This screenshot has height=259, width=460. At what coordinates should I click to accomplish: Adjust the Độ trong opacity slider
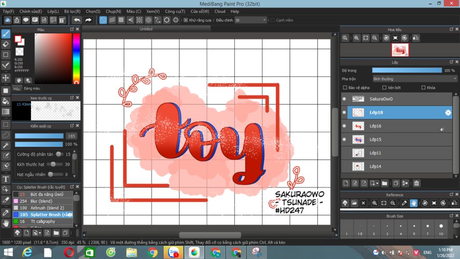pyautogui.click(x=407, y=71)
